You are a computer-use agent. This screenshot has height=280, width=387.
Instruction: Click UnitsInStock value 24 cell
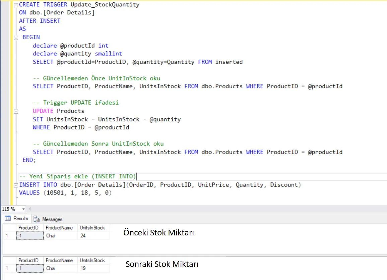coord(93,236)
